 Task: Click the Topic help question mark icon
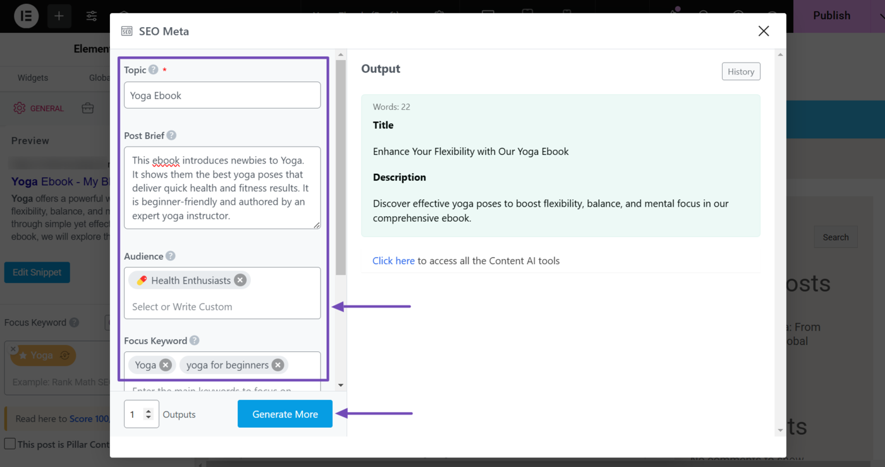pyautogui.click(x=153, y=70)
